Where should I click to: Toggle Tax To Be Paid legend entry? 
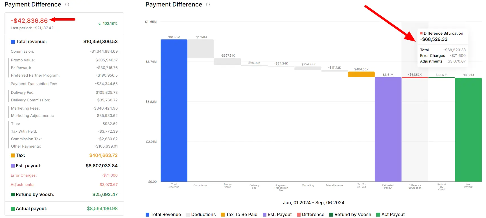pyautogui.click(x=239, y=215)
